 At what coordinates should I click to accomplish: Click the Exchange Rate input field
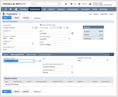(18, 49)
